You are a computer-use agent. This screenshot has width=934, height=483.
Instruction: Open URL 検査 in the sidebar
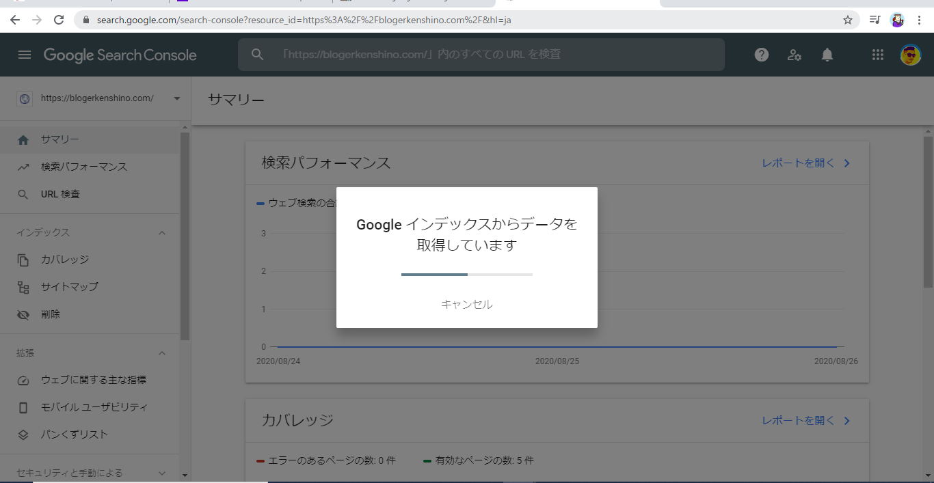point(90,195)
